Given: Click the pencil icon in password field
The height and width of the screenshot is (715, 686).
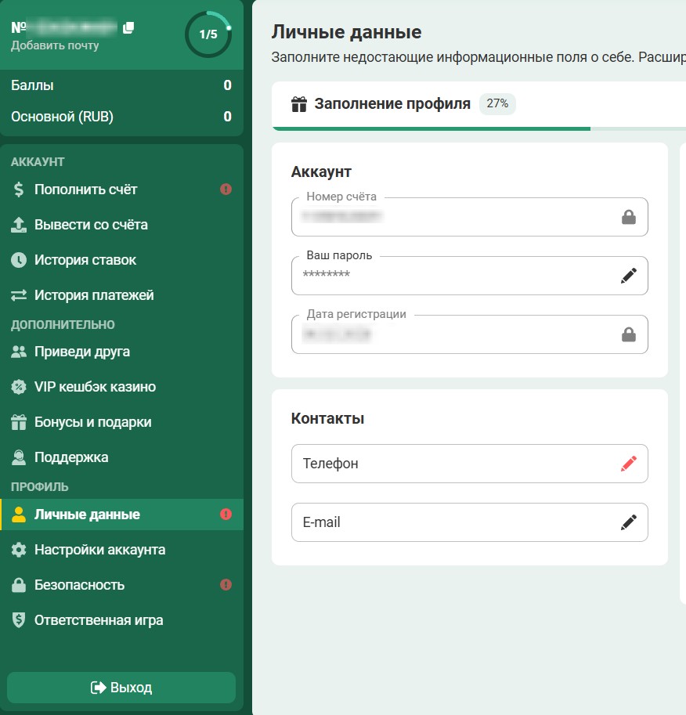Looking at the screenshot, I should (x=629, y=276).
